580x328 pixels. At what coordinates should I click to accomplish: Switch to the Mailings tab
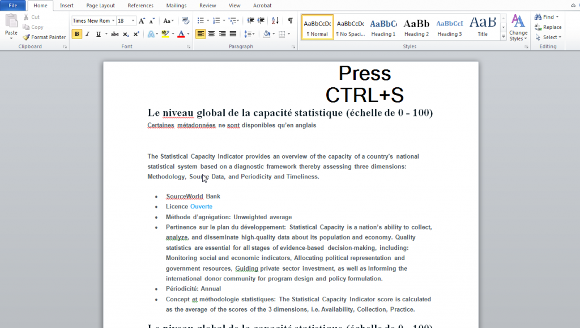coord(177,6)
